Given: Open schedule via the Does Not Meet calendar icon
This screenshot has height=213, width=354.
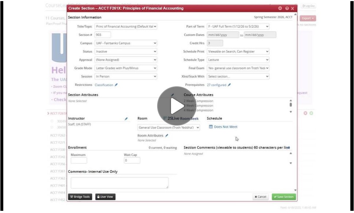Looking at the screenshot, I should 211,127.
